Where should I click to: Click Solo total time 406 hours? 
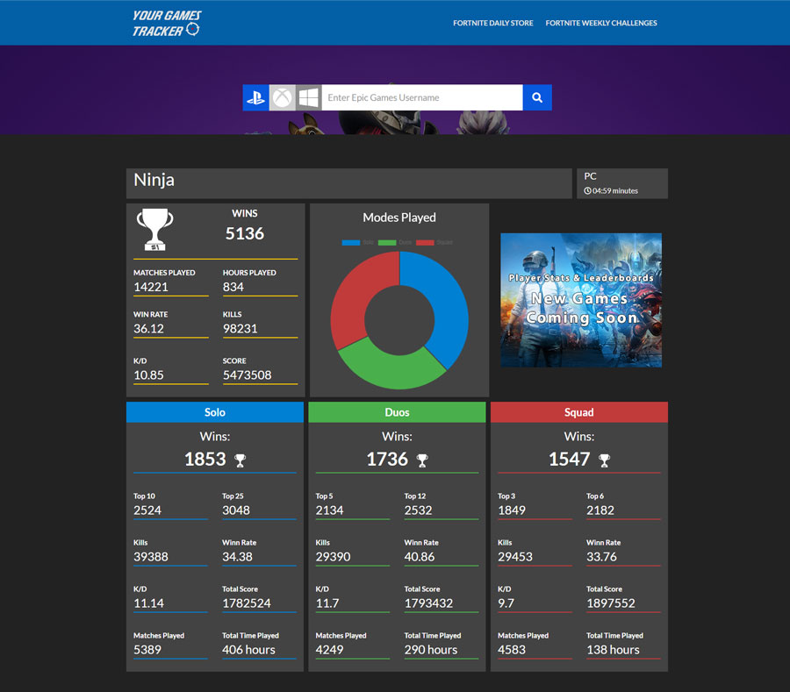pyautogui.click(x=249, y=650)
